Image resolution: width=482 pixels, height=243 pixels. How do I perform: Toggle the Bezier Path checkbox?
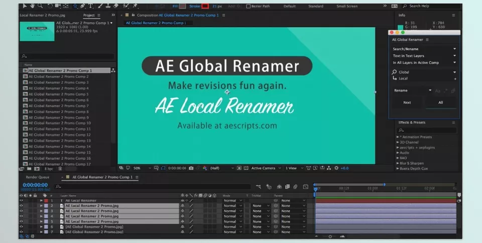tap(249, 6)
